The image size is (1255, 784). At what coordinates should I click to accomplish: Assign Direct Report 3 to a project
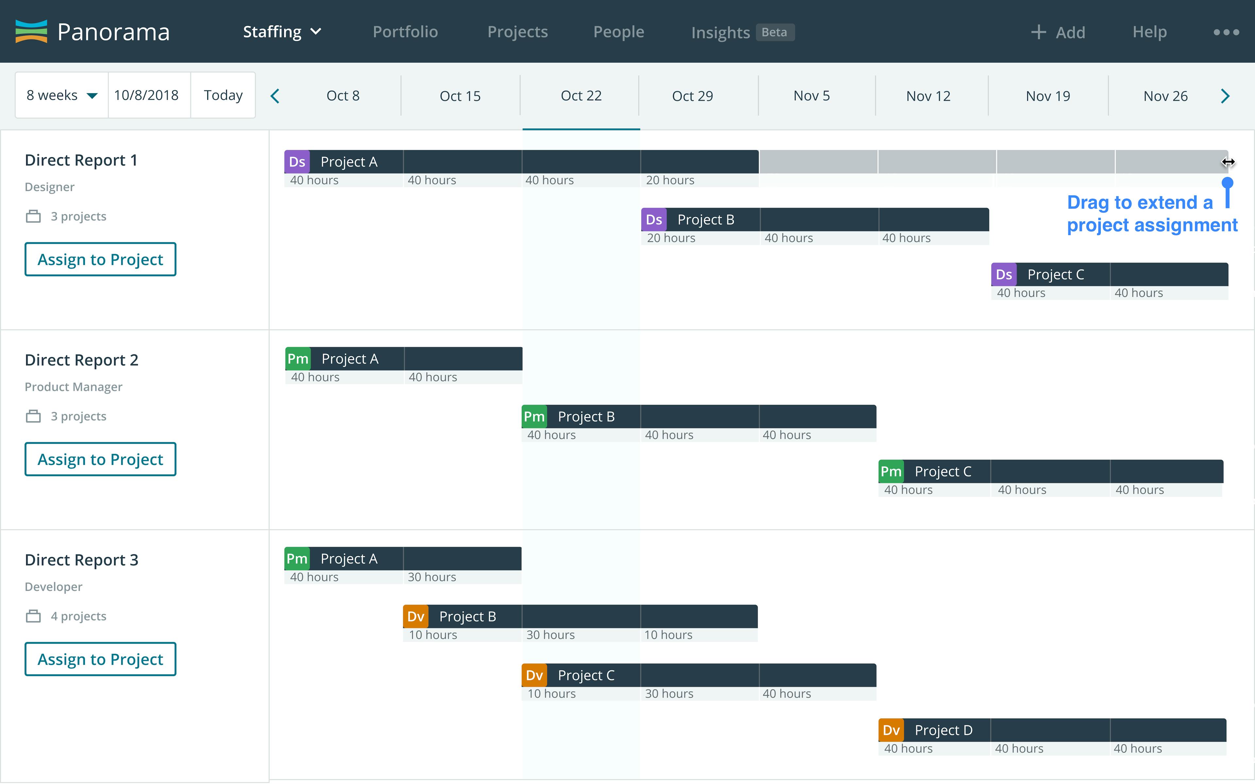point(100,659)
